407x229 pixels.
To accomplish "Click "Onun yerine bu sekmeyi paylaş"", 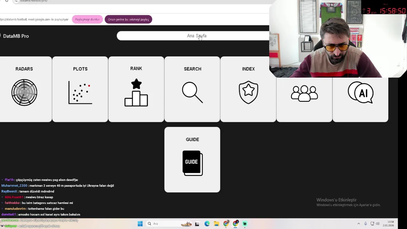I will pos(128,19).
